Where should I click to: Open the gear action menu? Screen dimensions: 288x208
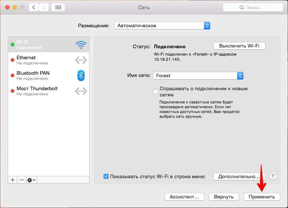pos(31,180)
